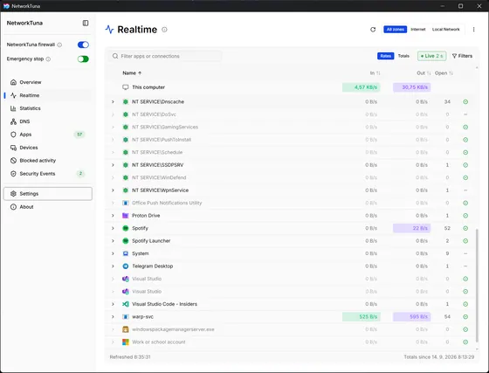Open the Apps page in sidebar
489x373 pixels.
coord(48,135)
